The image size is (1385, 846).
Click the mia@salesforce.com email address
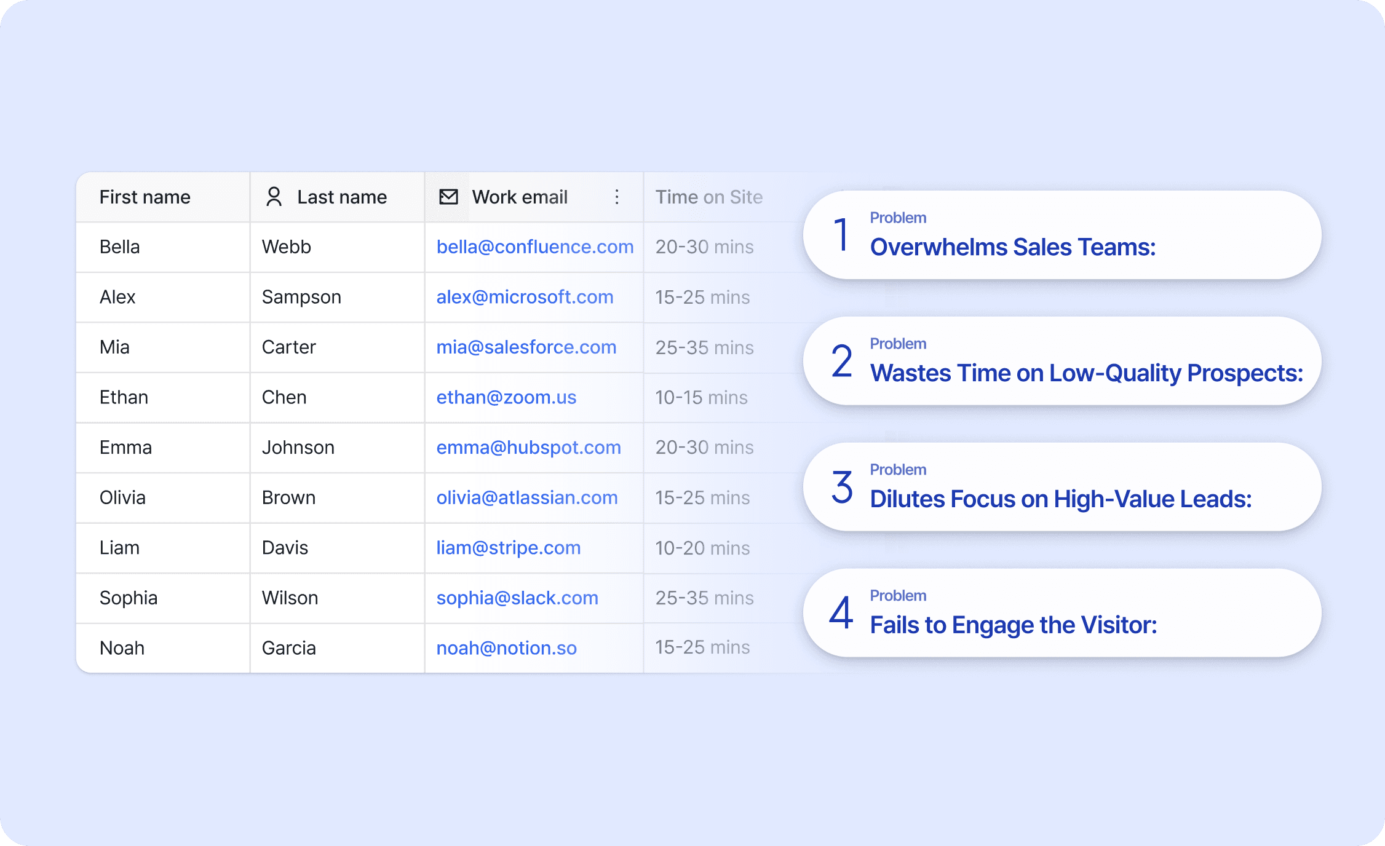[x=526, y=347]
